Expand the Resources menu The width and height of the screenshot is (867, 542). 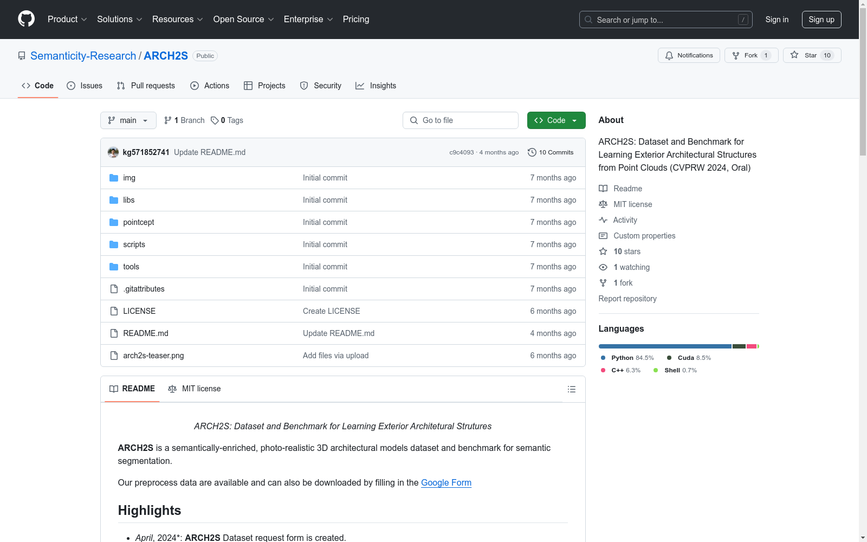click(178, 20)
